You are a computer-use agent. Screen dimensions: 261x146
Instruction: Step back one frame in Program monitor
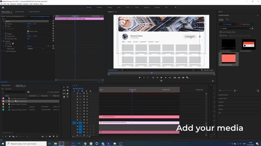tap(157, 77)
